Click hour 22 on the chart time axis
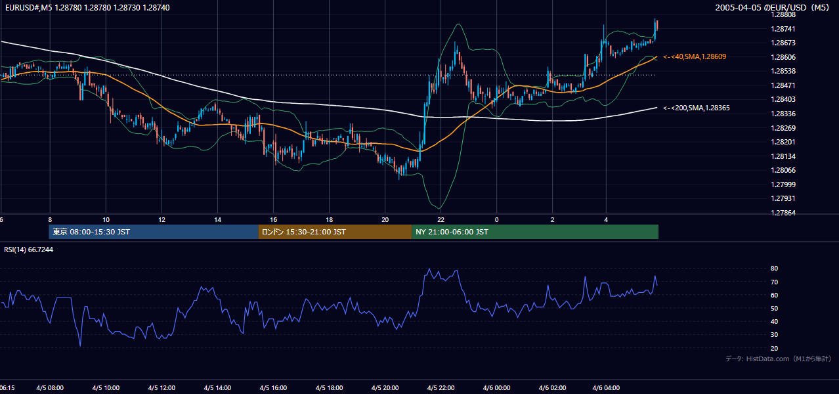839x394 pixels. pos(441,219)
